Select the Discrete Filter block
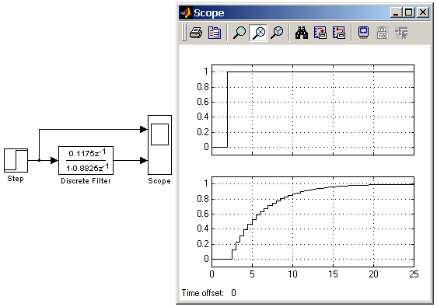 (86, 160)
